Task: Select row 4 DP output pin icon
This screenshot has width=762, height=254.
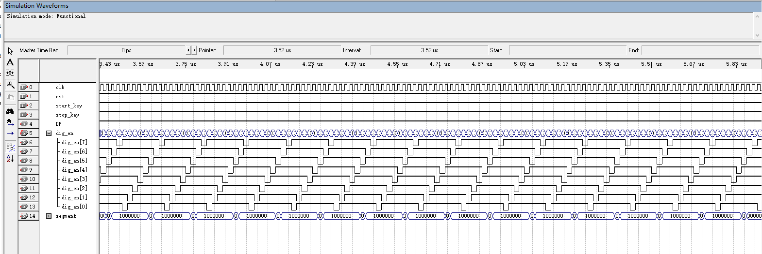Action: (x=24, y=124)
